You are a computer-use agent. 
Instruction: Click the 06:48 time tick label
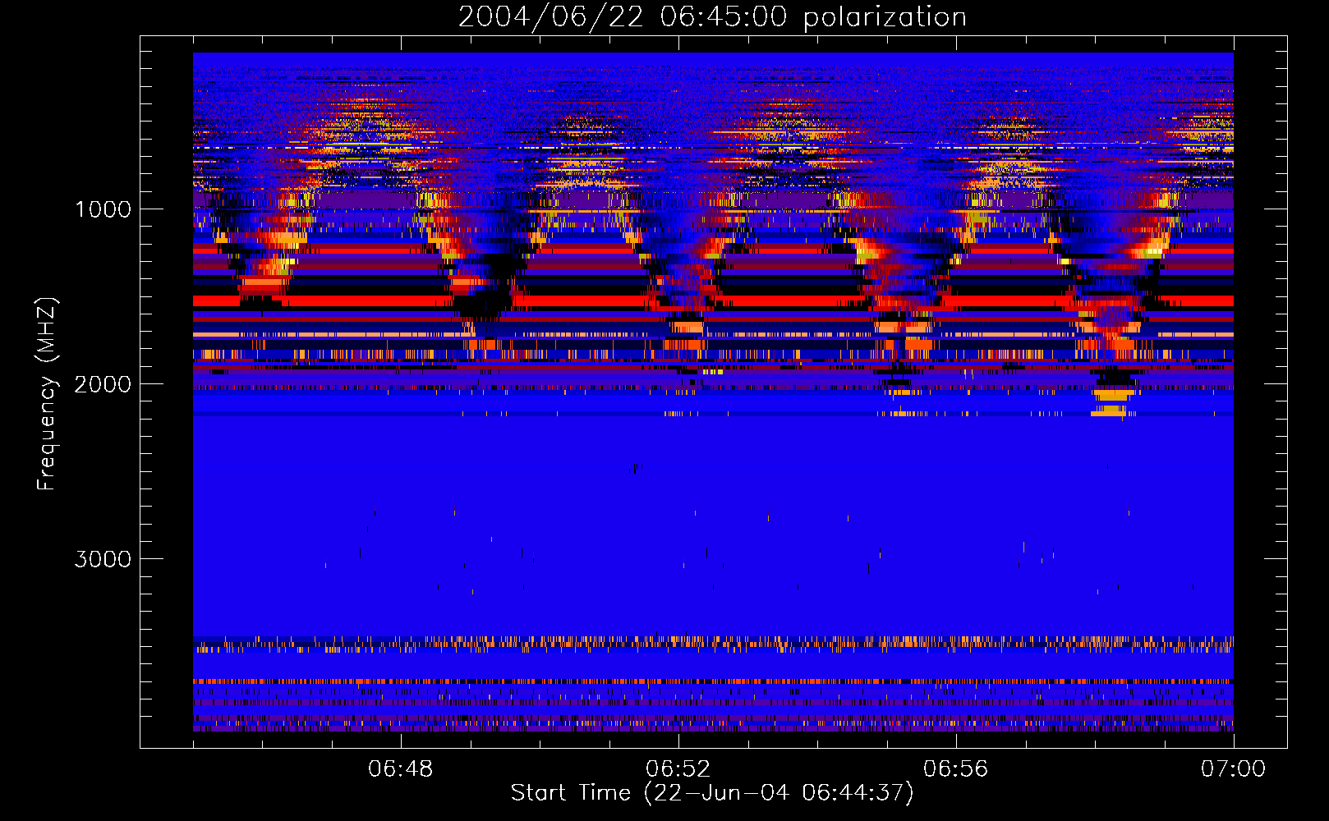point(401,769)
